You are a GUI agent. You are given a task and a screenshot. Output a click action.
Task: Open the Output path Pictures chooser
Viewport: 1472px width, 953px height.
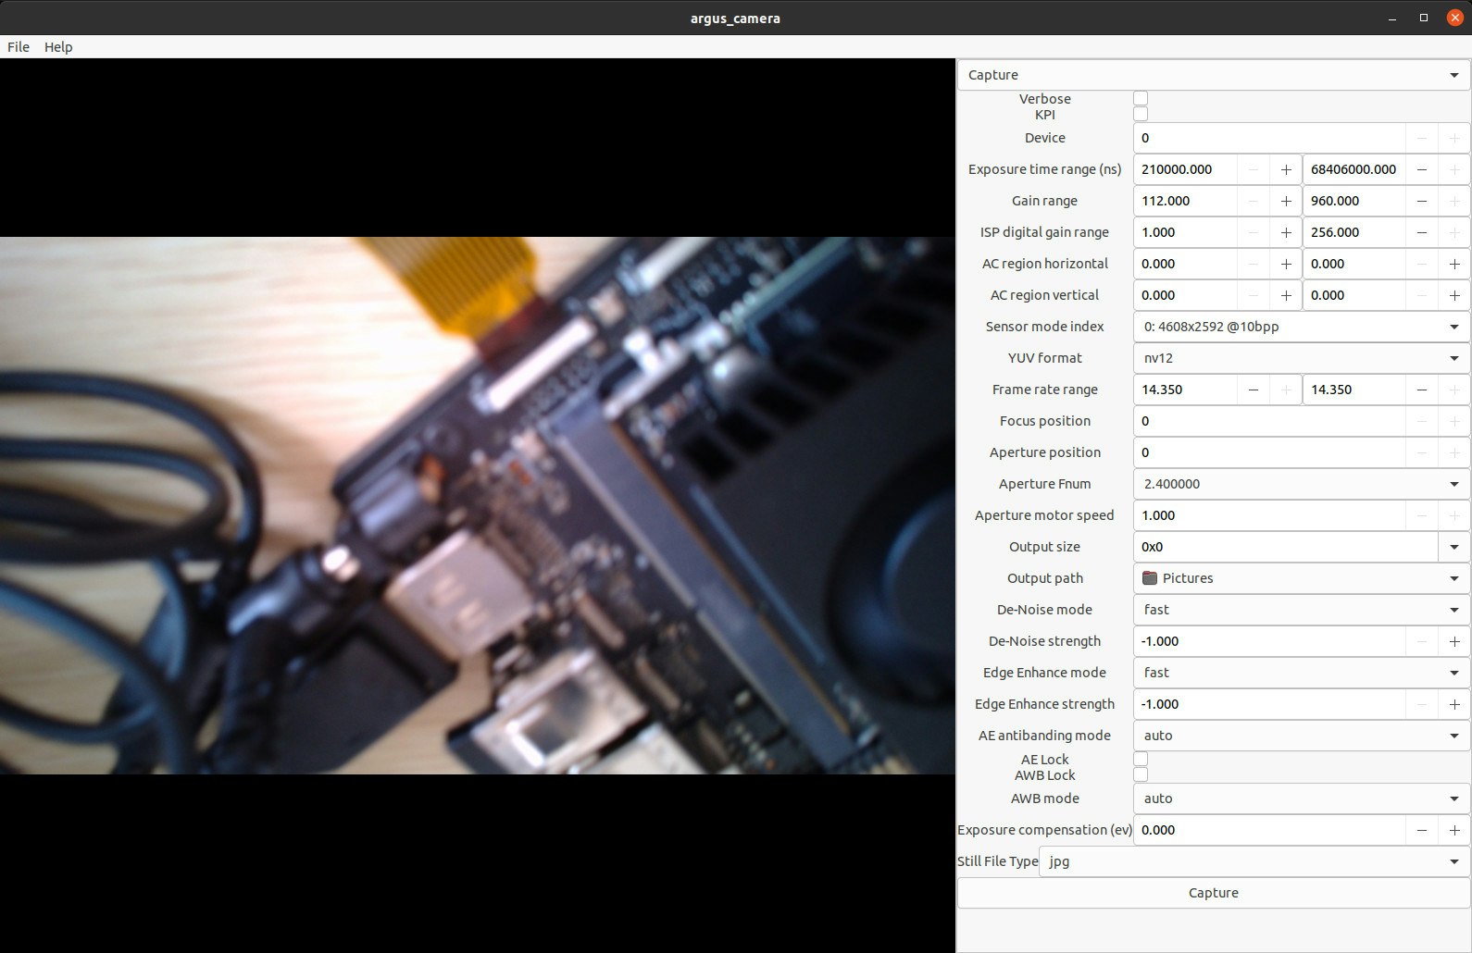tap(1302, 578)
